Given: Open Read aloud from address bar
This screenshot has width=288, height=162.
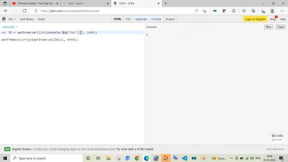Looking at the screenshot, I should pos(197,11).
